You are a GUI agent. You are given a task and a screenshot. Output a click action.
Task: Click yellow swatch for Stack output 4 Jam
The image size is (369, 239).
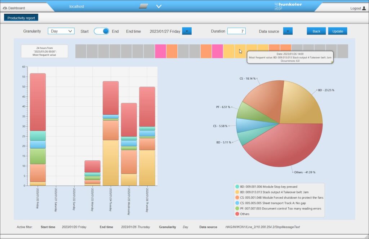(237, 192)
